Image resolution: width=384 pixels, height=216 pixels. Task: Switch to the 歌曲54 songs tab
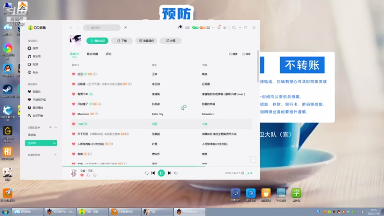point(74,54)
